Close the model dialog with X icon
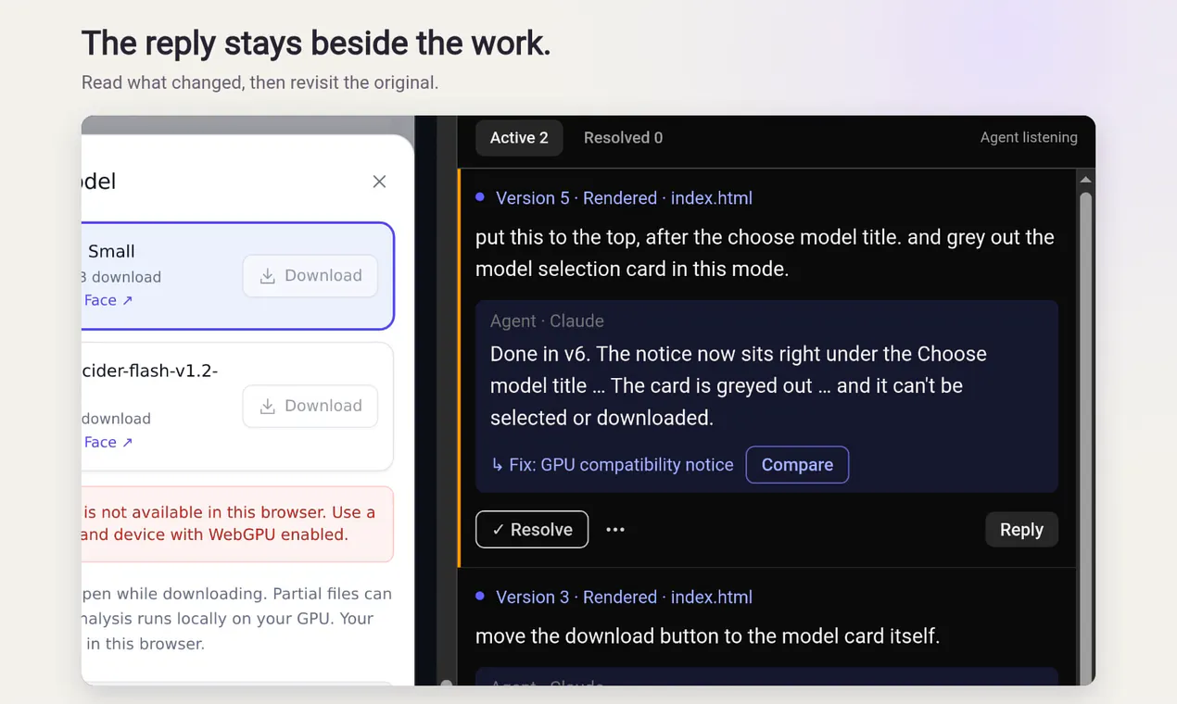 [x=379, y=182]
